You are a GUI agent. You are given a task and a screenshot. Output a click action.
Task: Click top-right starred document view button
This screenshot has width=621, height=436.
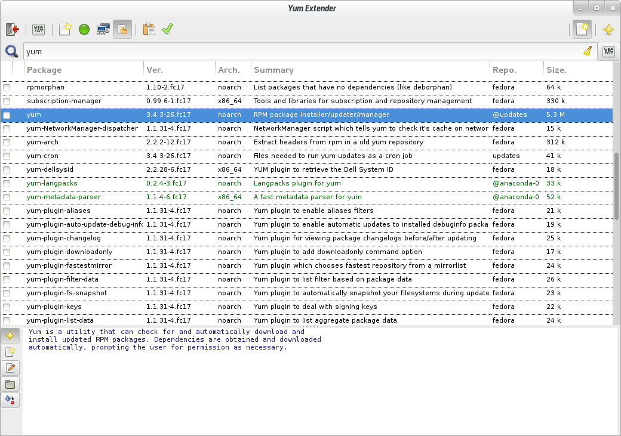tap(582, 29)
